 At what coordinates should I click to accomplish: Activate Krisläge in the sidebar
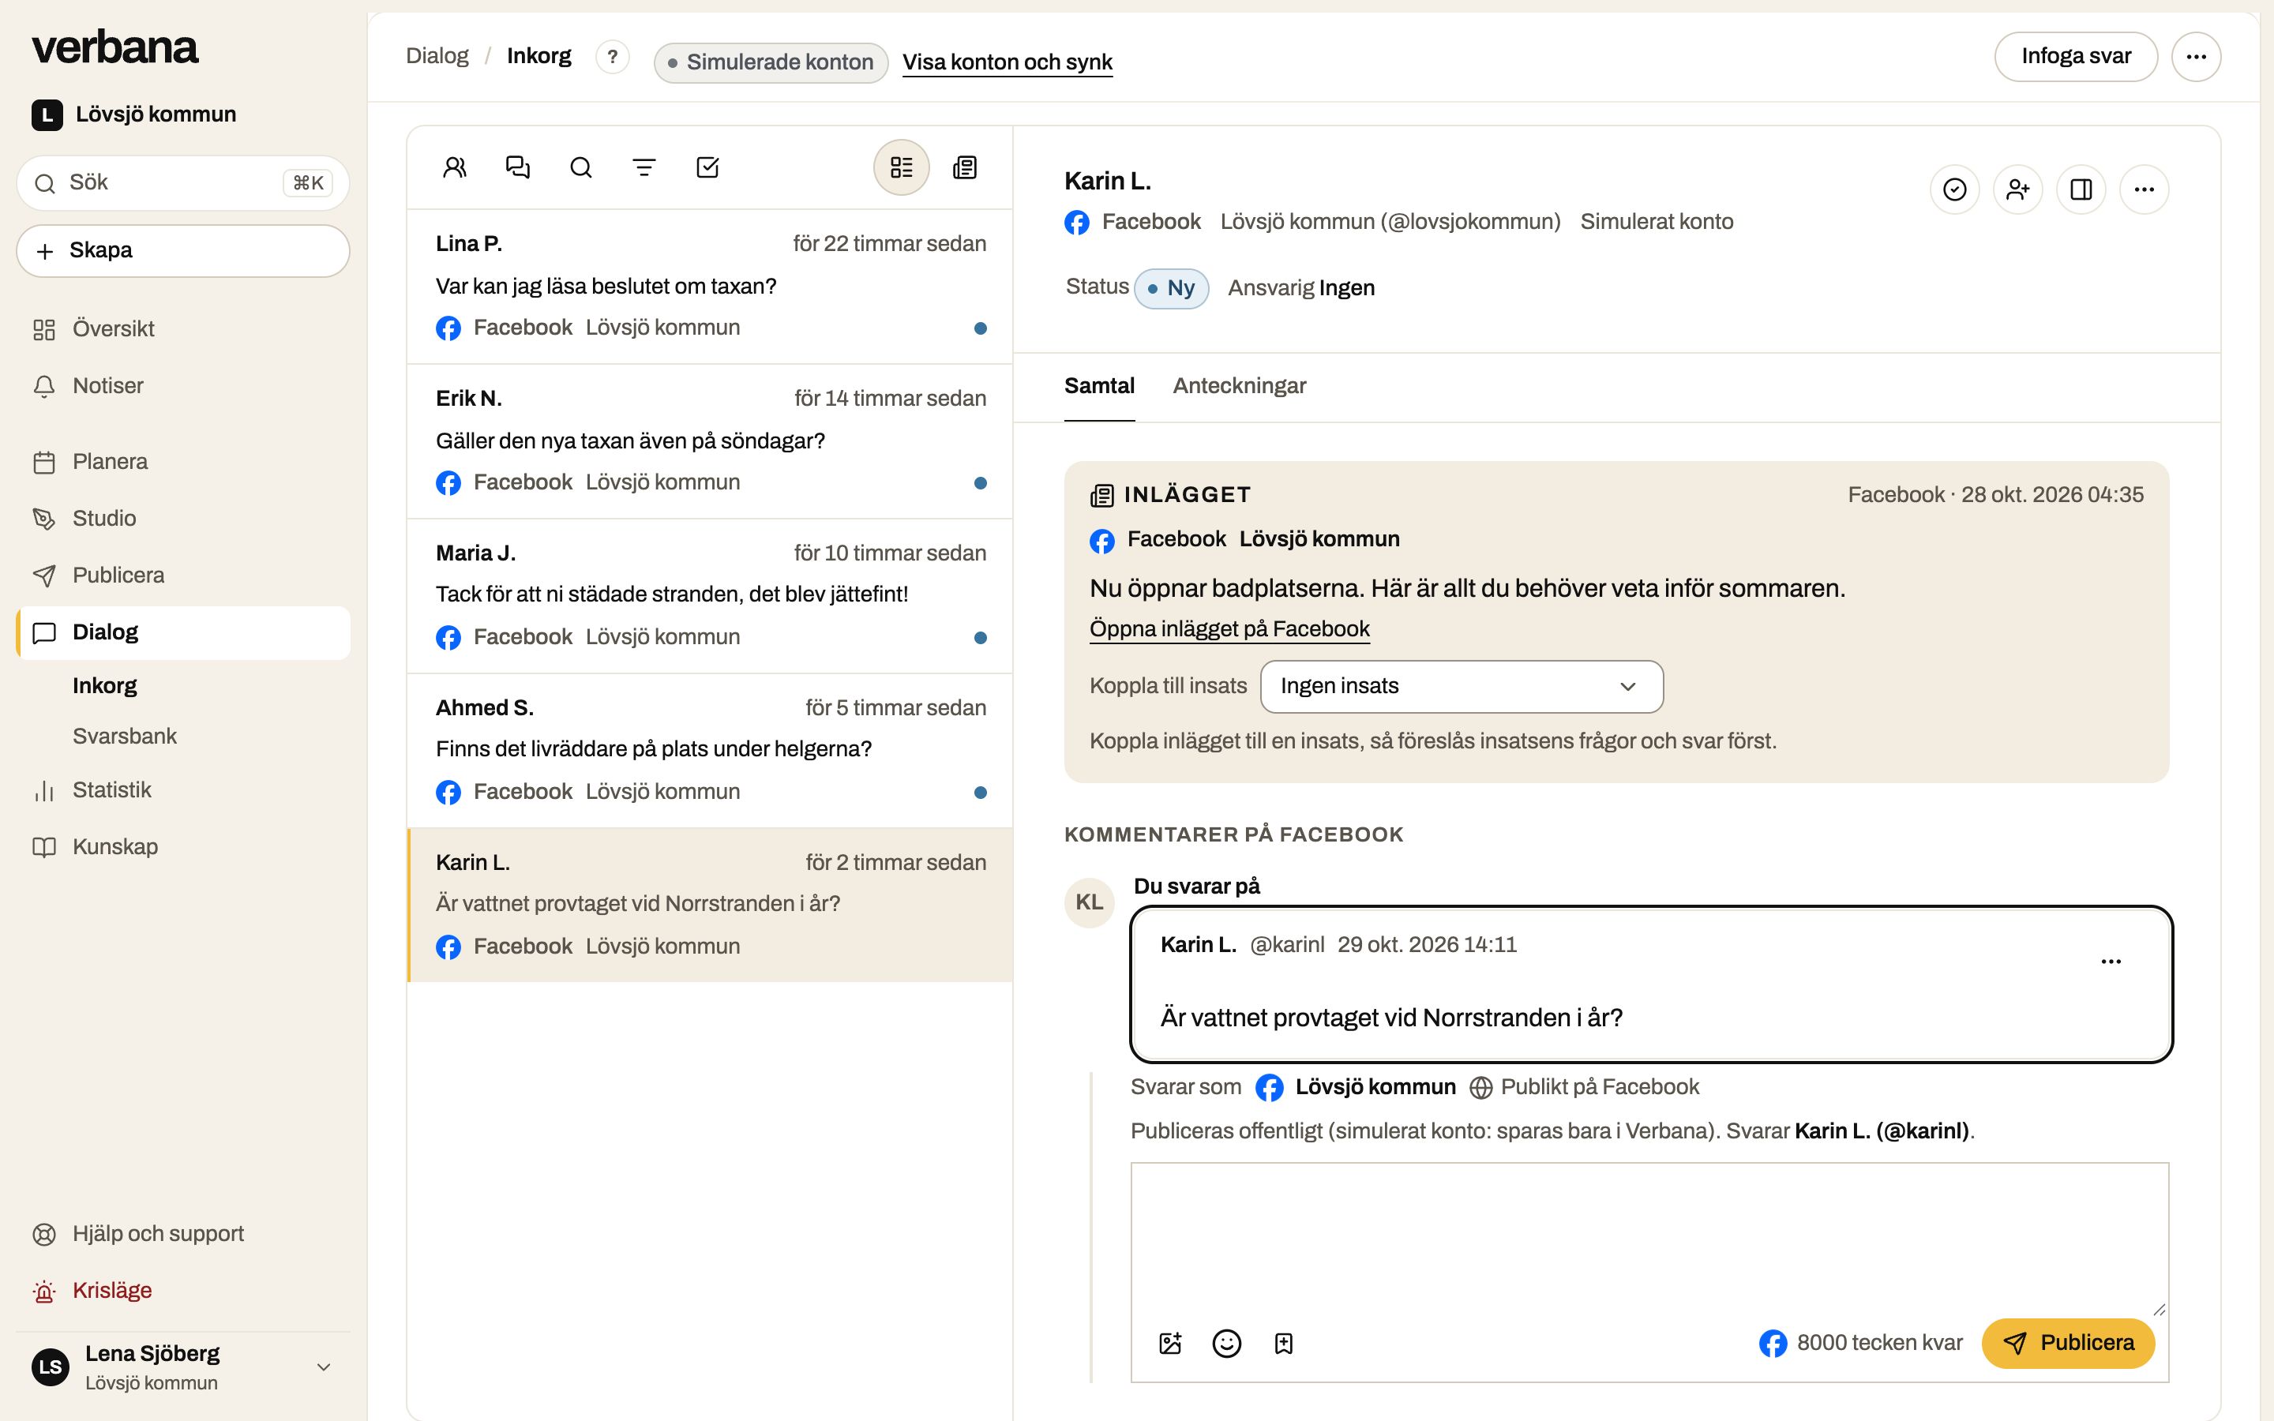(x=183, y=1291)
